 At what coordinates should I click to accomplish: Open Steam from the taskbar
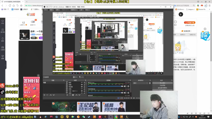pyautogui.click(x=89, y=117)
